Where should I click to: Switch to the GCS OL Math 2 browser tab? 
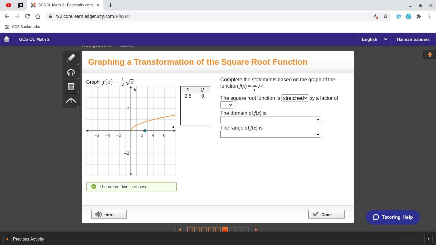[65, 5]
